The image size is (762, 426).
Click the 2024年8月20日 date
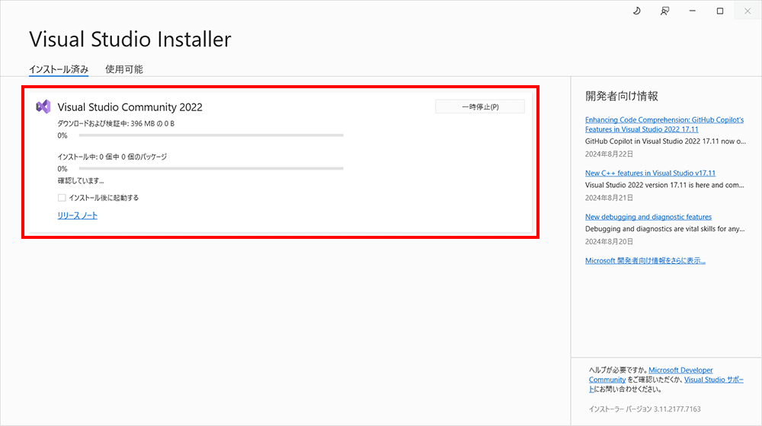point(609,241)
